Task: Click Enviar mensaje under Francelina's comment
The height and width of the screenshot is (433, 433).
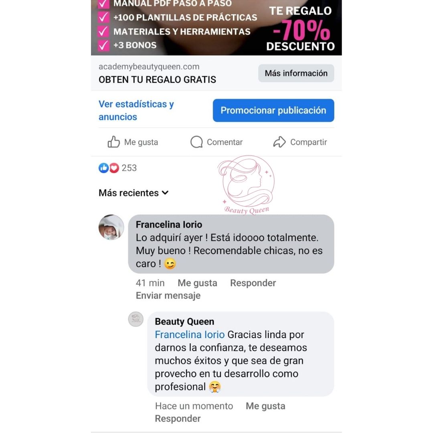Action: click(x=168, y=295)
